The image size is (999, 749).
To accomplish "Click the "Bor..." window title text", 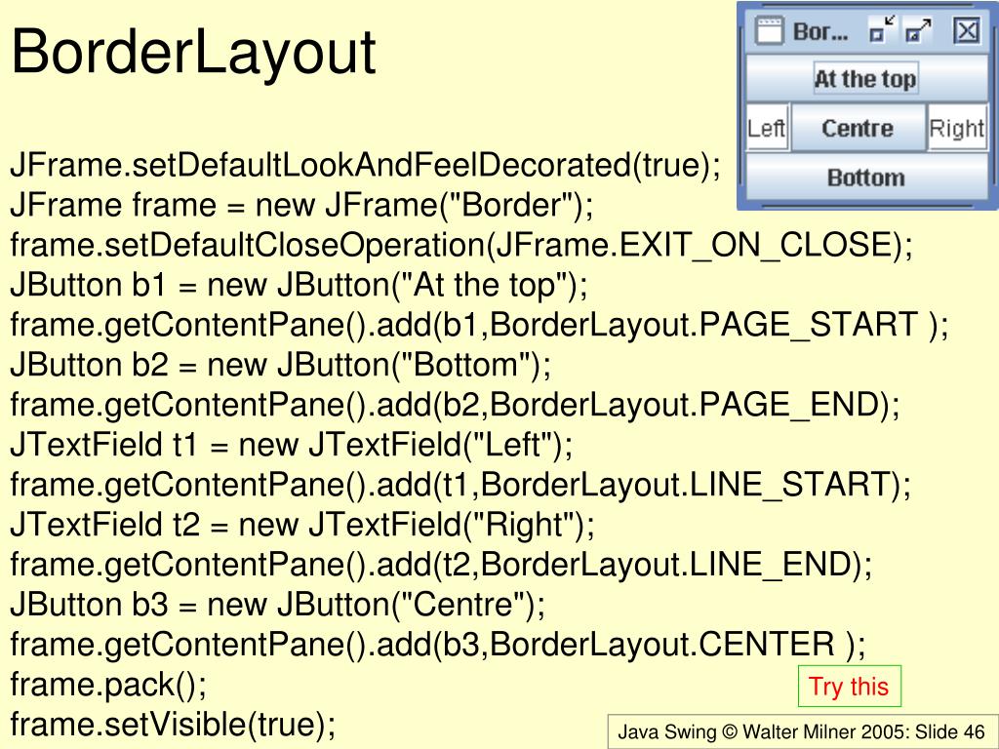I will (819, 31).
